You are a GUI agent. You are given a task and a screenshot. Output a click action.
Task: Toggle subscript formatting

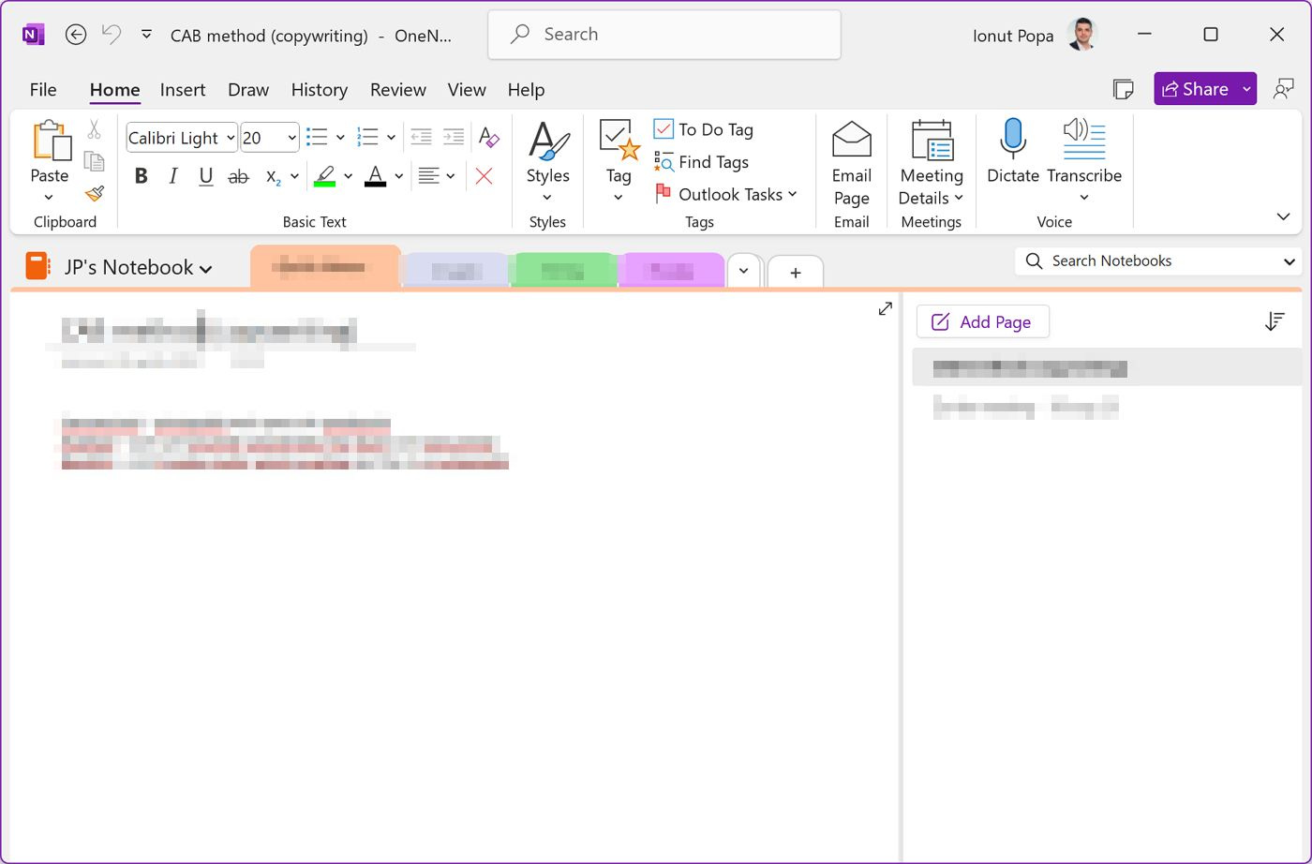274,176
